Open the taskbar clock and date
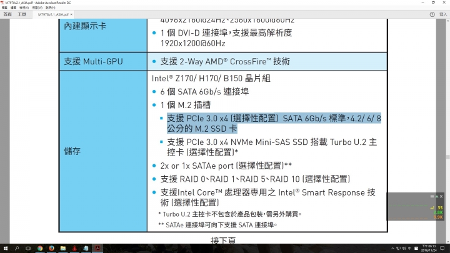Image resolution: width=450 pixels, height=253 pixels. pyautogui.click(x=429, y=249)
